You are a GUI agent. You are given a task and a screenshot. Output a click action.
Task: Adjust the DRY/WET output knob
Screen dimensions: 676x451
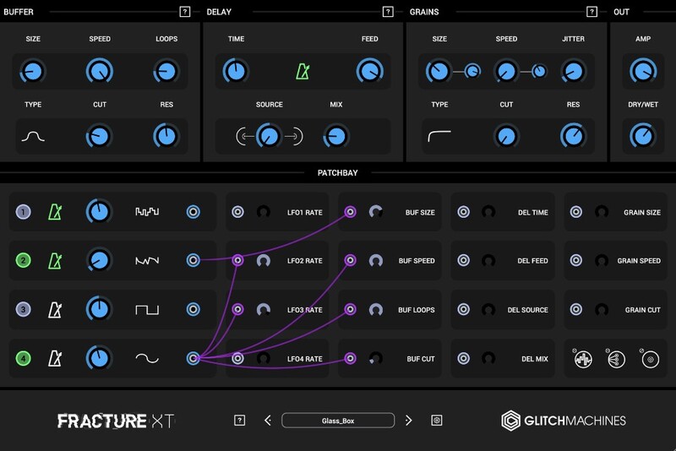[643, 136]
